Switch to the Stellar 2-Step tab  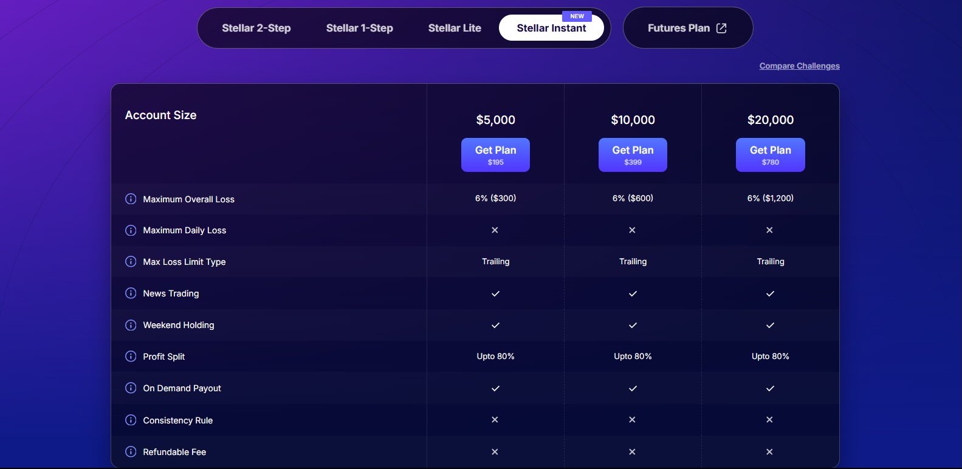(256, 28)
